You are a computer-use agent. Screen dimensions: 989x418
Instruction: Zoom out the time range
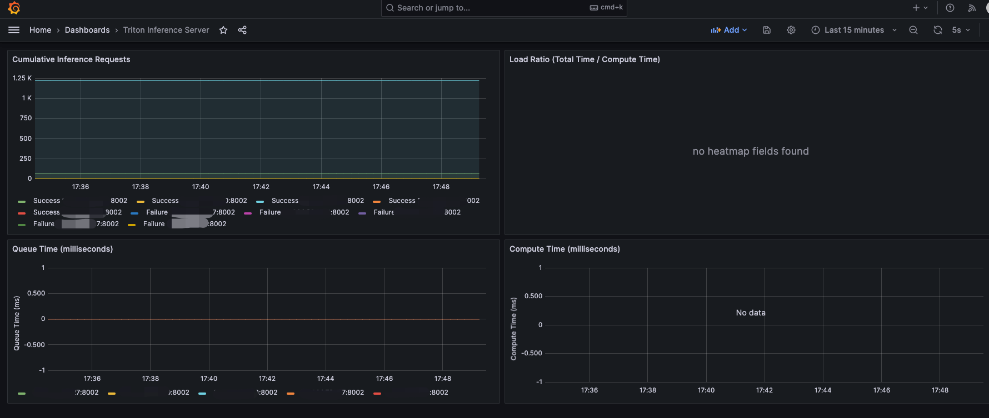pyautogui.click(x=913, y=30)
